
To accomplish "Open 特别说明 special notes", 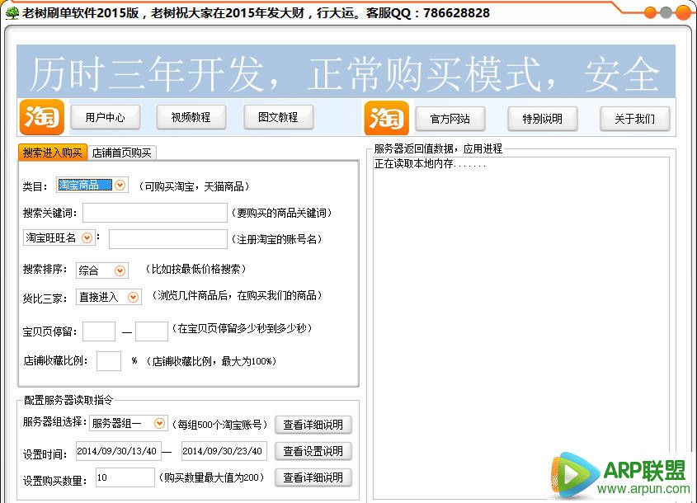I will [x=542, y=119].
